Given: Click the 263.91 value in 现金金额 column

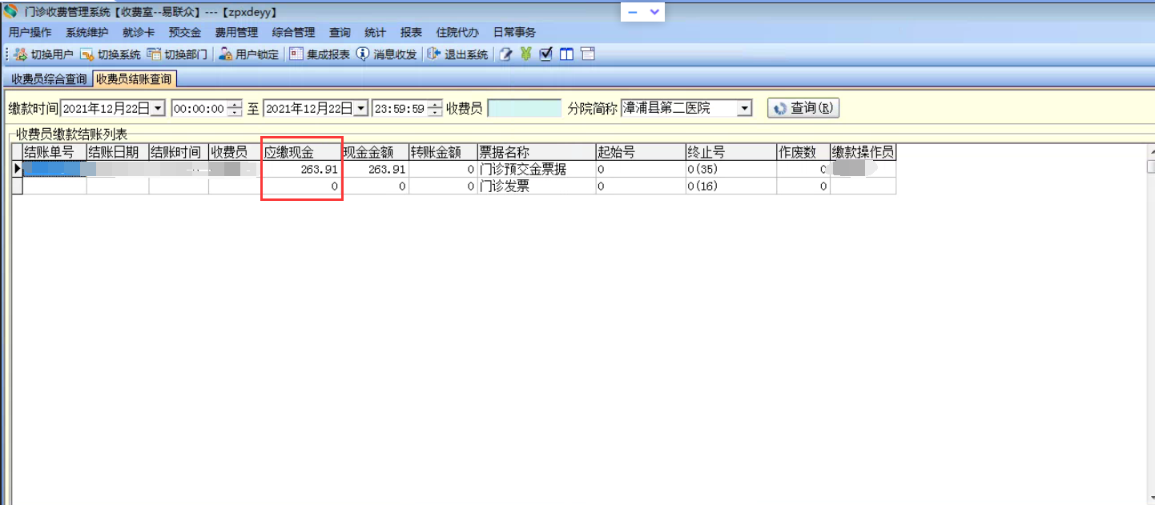Looking at the screenshot, I should click(376, 170).
